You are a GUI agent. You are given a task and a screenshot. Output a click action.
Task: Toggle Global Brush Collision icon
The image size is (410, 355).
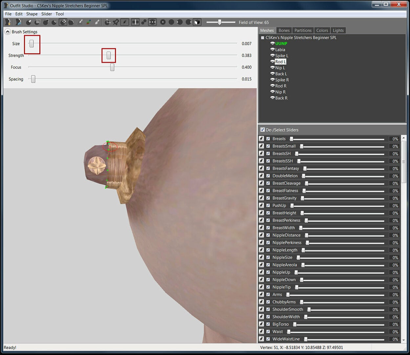click(152, 22)
